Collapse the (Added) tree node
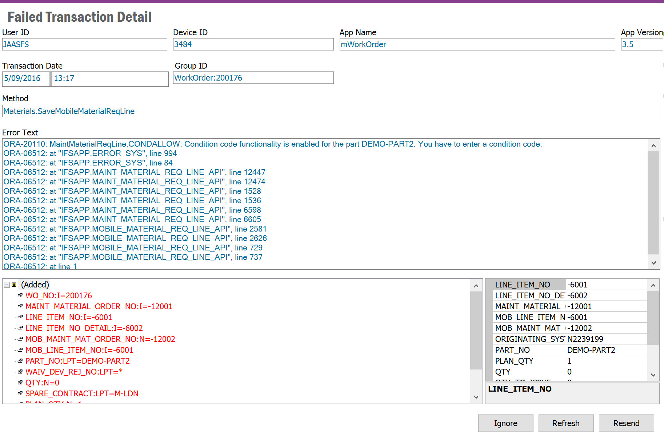 click(7, 285)
